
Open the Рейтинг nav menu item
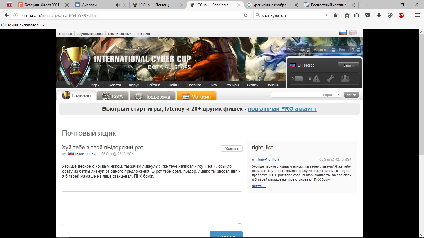[x=154, y=85]
